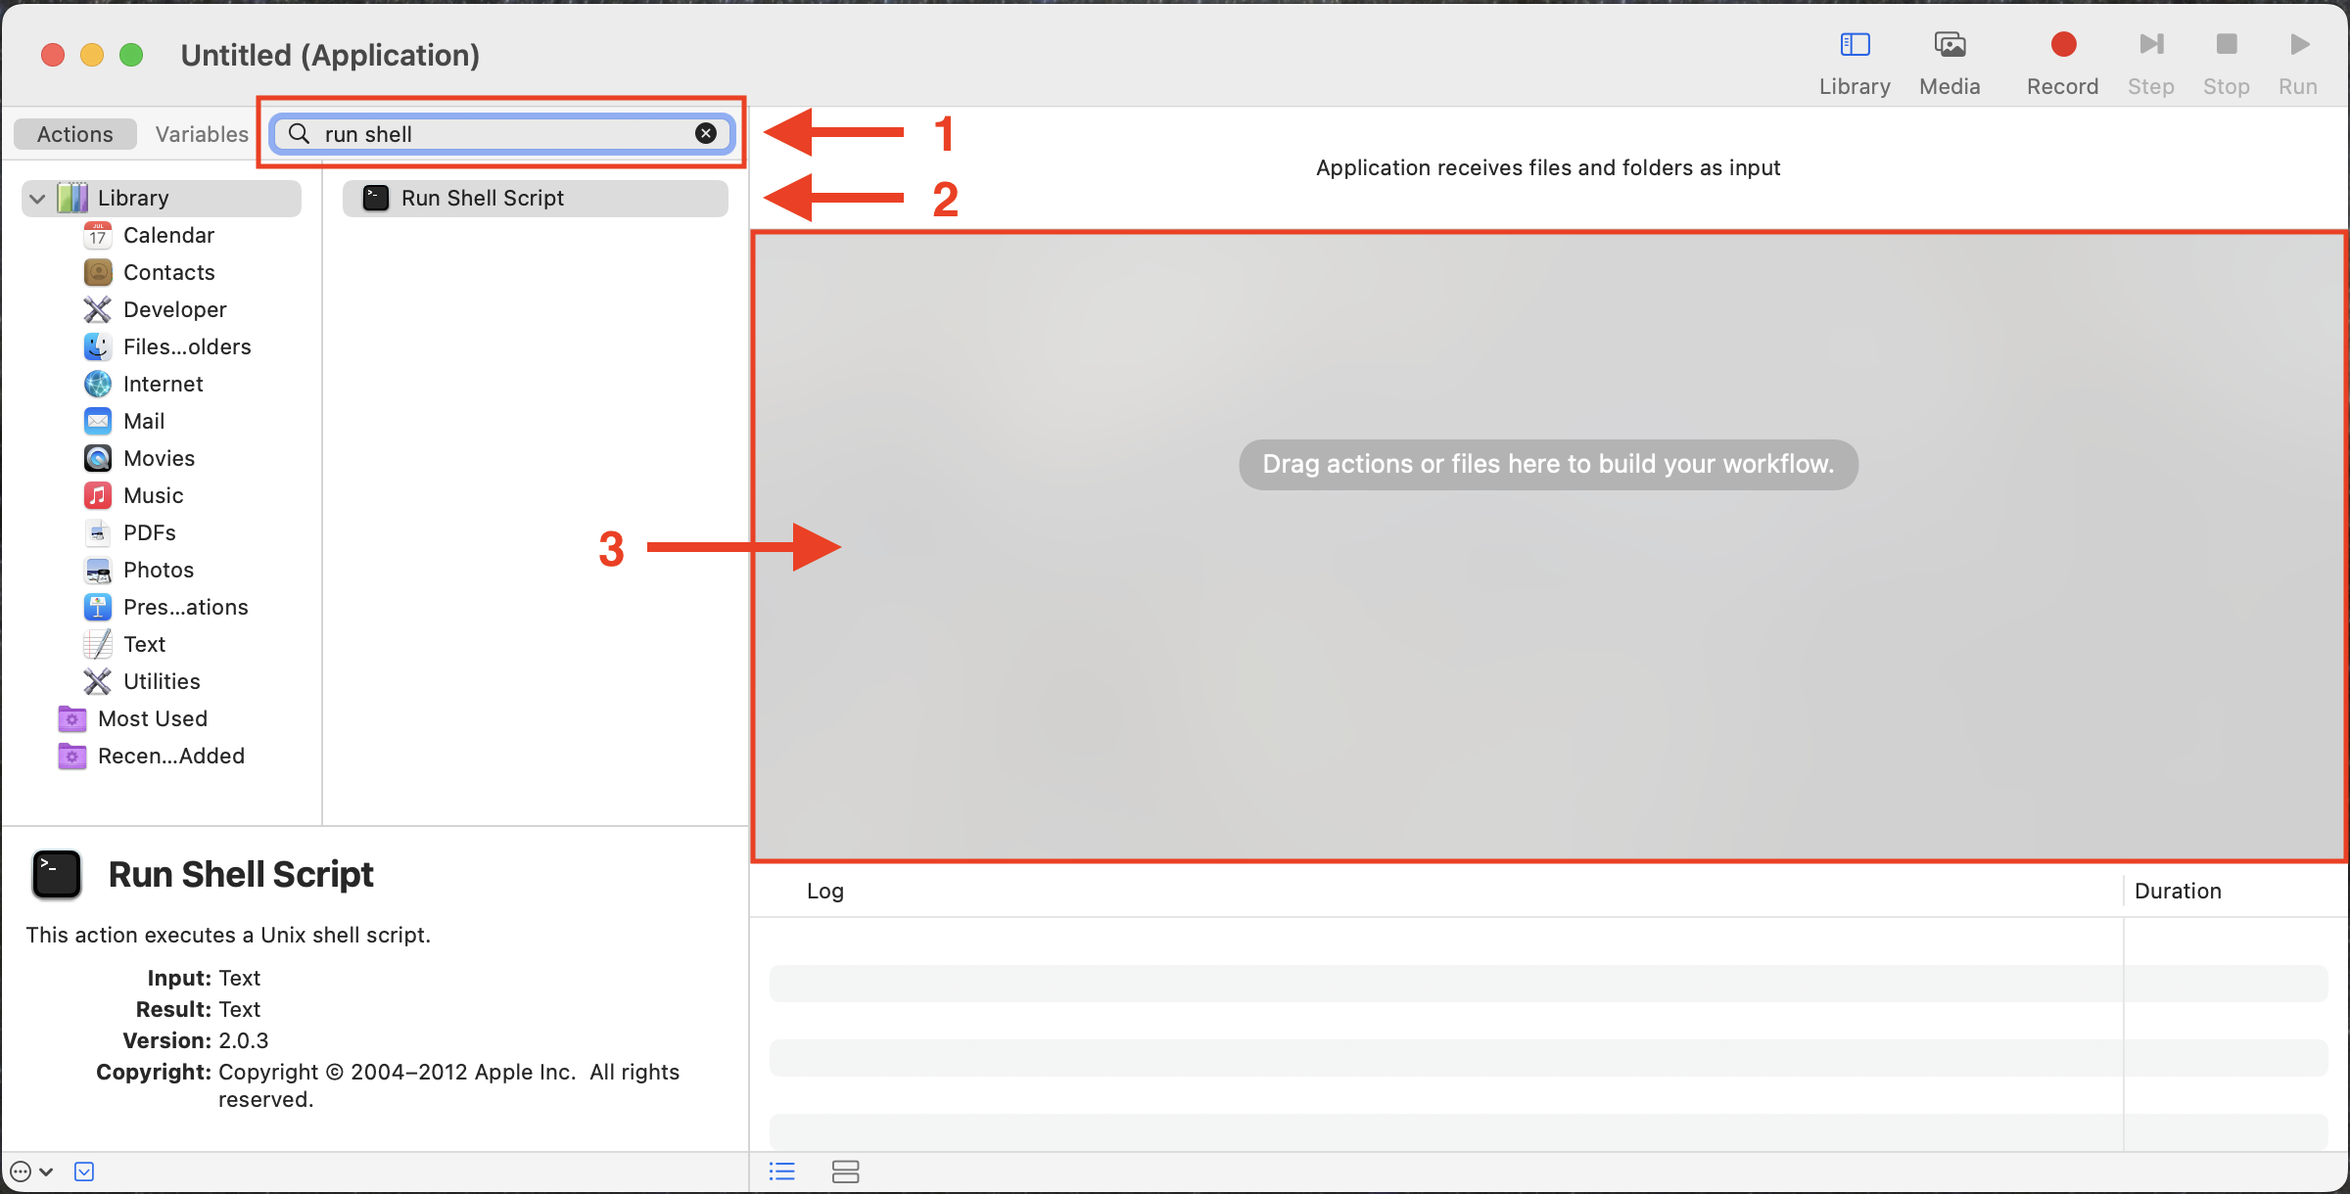Toggle the Library pane toolbar icon
Image resolution: width=2350 pixels, height=1194 pixels.
(x=1855, y=46)
